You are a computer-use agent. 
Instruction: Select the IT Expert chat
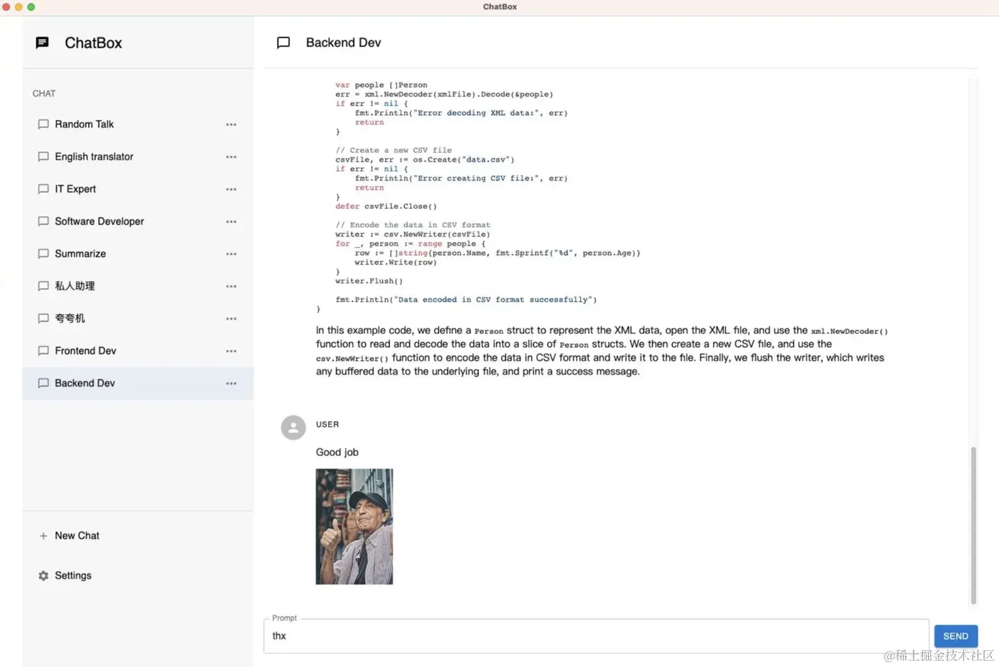(137, 189)
